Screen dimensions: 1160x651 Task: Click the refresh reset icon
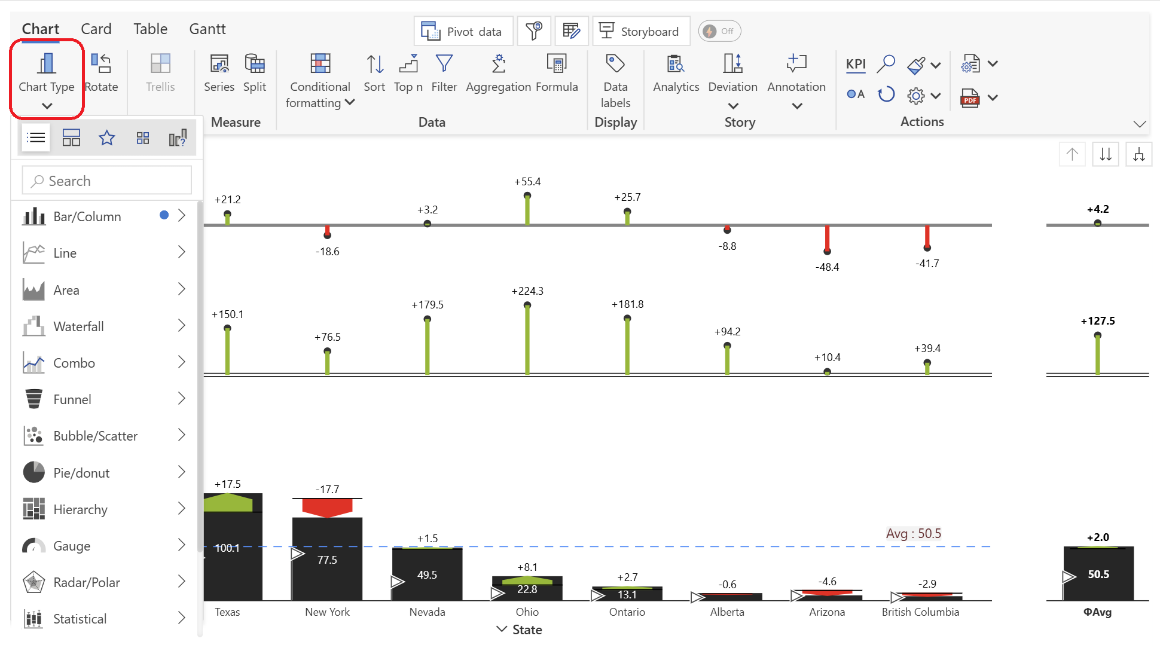coord(886,94)
